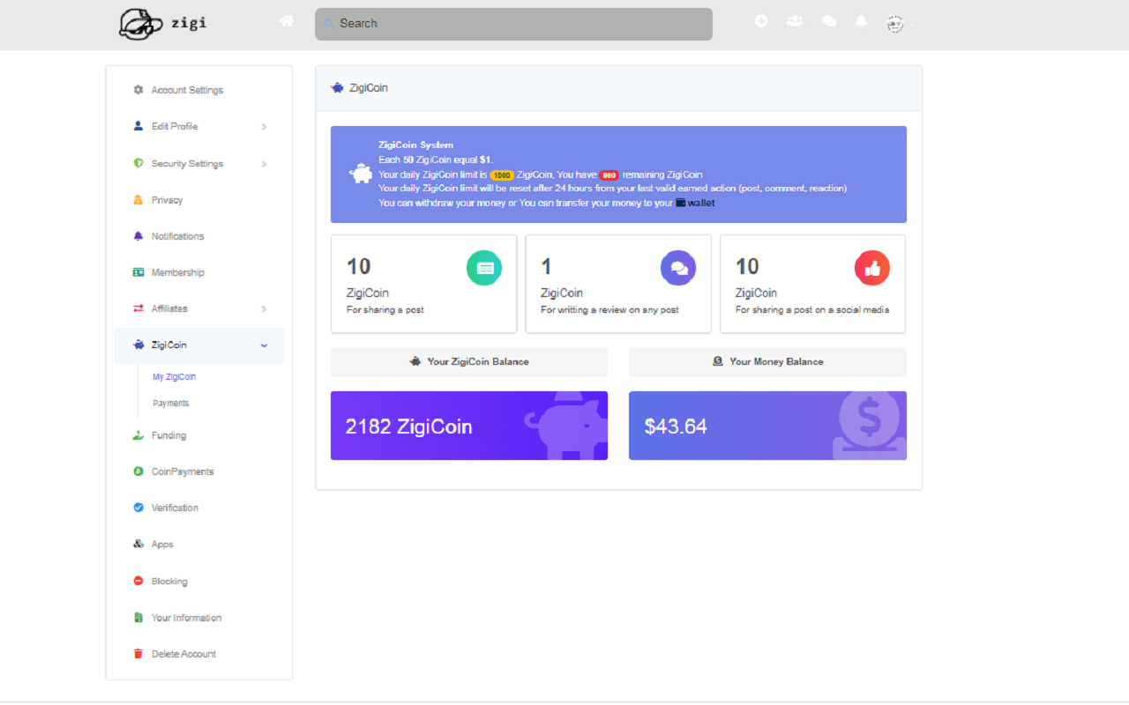Click the red thumbs-up social icon

coord(872,268)
